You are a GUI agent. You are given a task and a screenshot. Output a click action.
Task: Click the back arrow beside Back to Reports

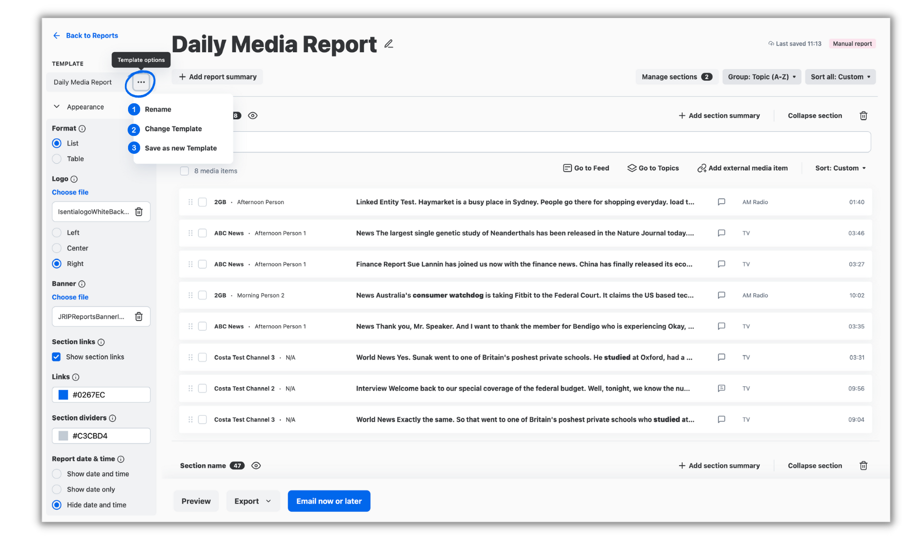57,36
